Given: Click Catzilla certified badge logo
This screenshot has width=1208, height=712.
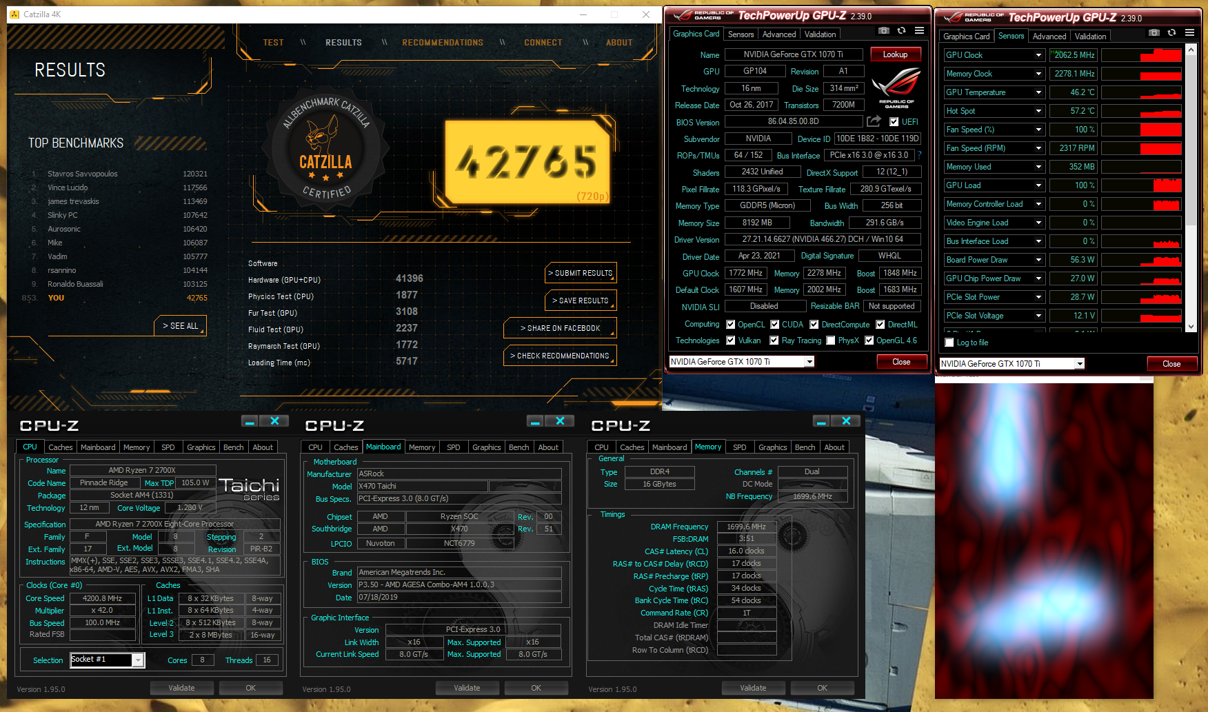Looking at the screenshot, I should (325, 150).
